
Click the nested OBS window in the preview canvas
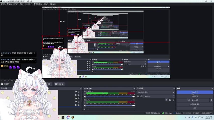106,42
